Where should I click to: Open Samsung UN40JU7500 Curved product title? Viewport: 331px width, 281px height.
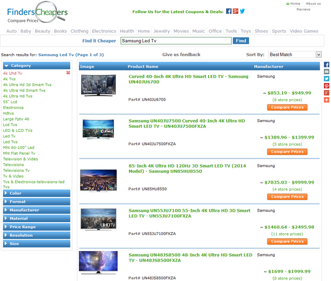pyautogui.click(x=187, y=124)
